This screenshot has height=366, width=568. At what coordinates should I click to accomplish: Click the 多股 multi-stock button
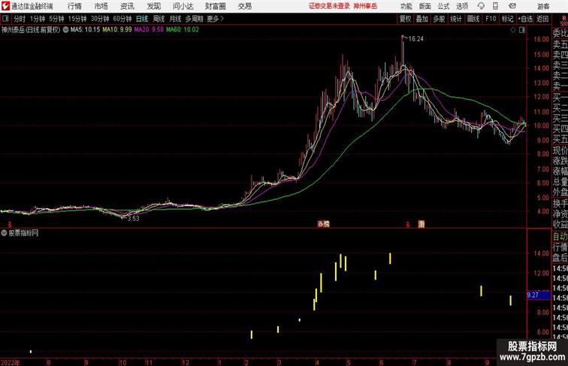click(439, 19)
